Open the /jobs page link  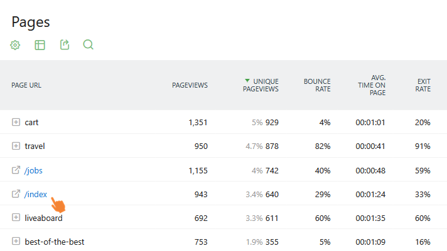pos(34,170)
